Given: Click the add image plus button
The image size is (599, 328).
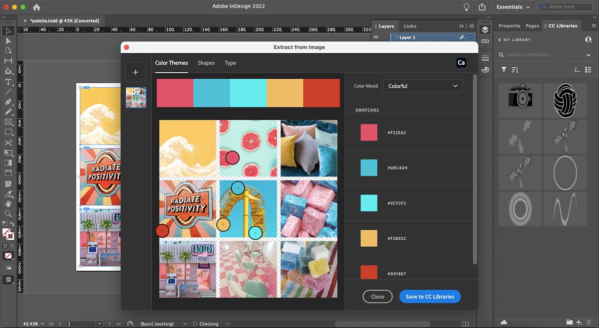Looking at the screenshot, I should click(135, 72).
